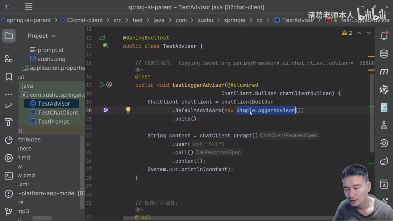
Task: Open the Profiler pie-chart tool window
Action: tap(9, 140)
